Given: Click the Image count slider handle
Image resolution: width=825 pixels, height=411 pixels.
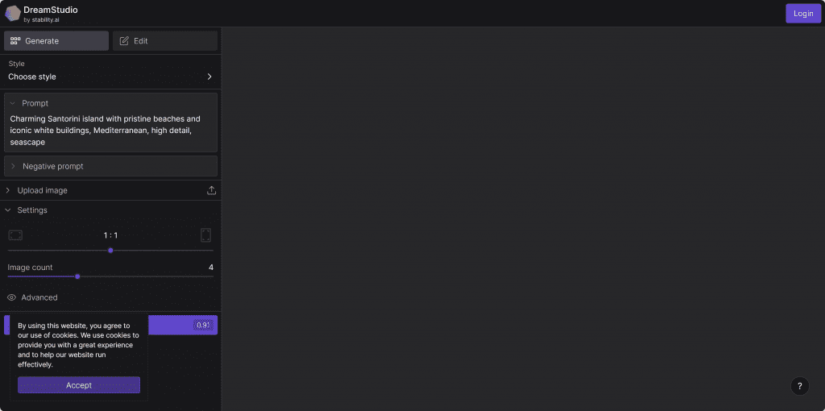Looking at the screenshot, I should click(x=77, y=276).
